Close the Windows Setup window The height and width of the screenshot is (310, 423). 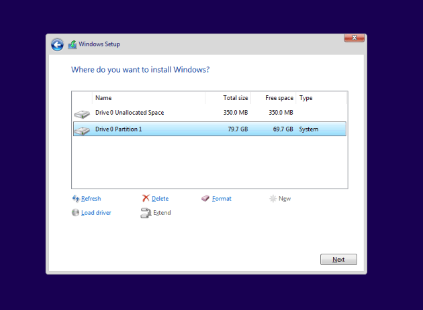tap(354, 38)
